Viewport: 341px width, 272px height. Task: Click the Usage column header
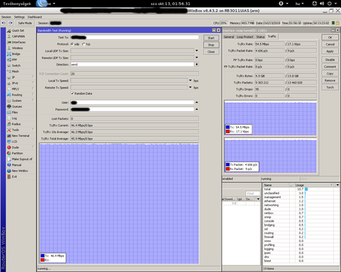314,185
